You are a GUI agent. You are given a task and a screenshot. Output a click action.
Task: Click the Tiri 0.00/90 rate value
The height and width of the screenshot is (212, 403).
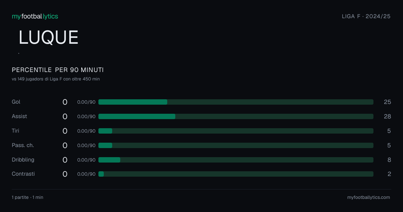[x=86, y=131]
